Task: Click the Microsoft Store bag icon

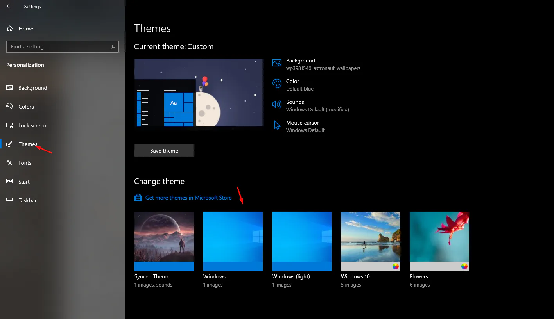Action: (x=138, y=198)
